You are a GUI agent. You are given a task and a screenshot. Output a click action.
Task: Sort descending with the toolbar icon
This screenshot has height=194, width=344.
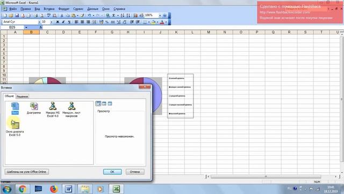click(128, 16)
